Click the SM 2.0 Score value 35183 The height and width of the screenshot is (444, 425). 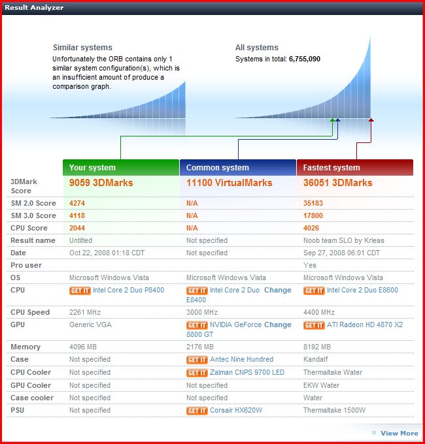tap(313, 203)
